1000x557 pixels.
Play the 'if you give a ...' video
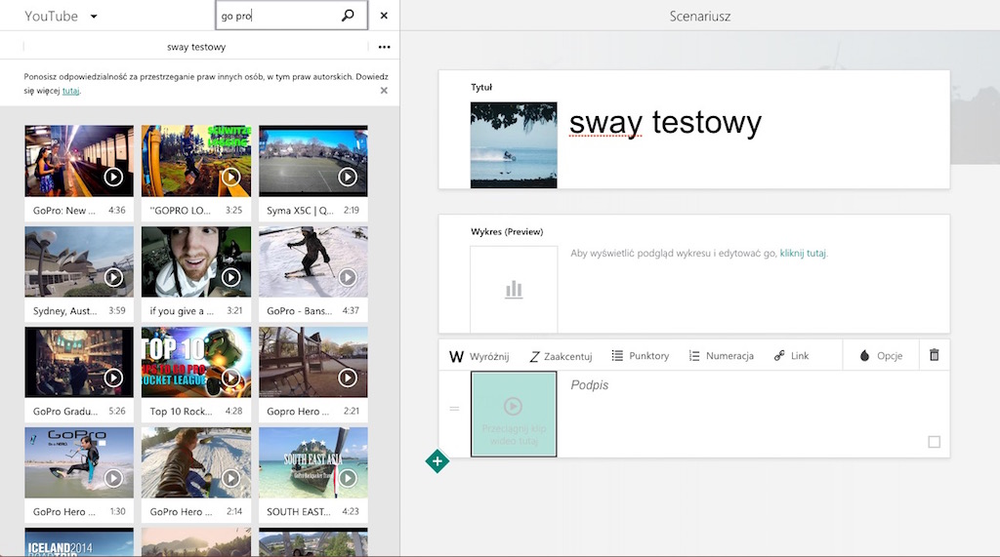(230, 277)
